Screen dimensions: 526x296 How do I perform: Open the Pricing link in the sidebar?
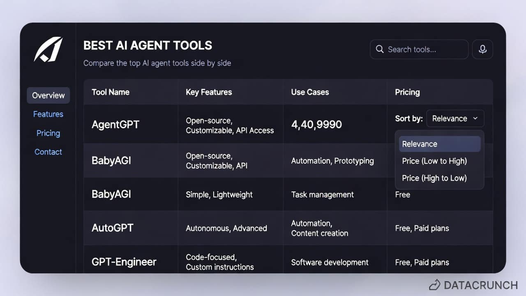(48, 133)
